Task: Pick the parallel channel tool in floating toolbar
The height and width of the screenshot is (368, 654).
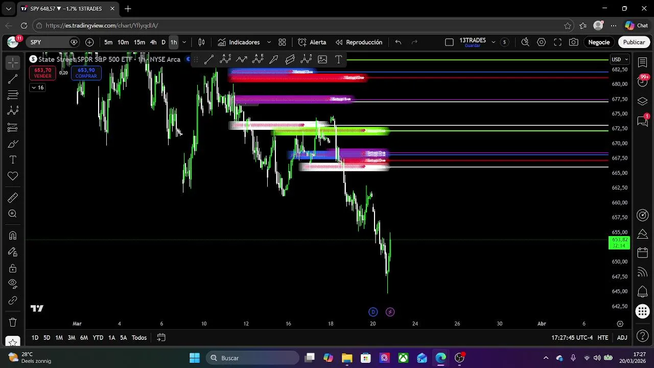Action: [x=290, y=59]
